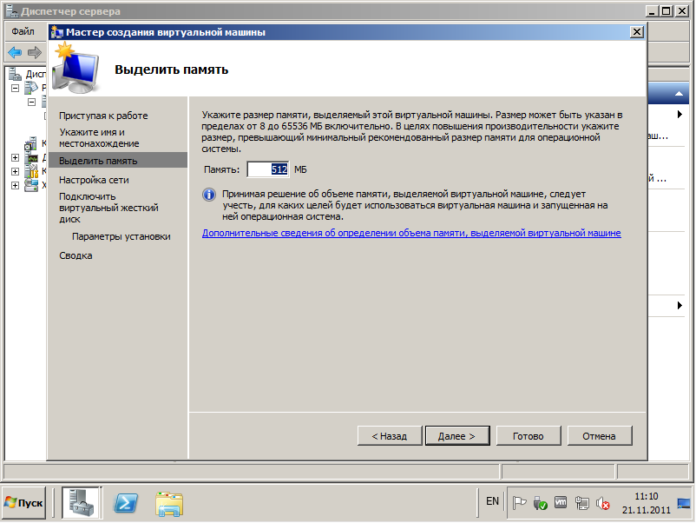Click the network connection tray icon
The image size is (696, 523).
[x=581, y=503]
